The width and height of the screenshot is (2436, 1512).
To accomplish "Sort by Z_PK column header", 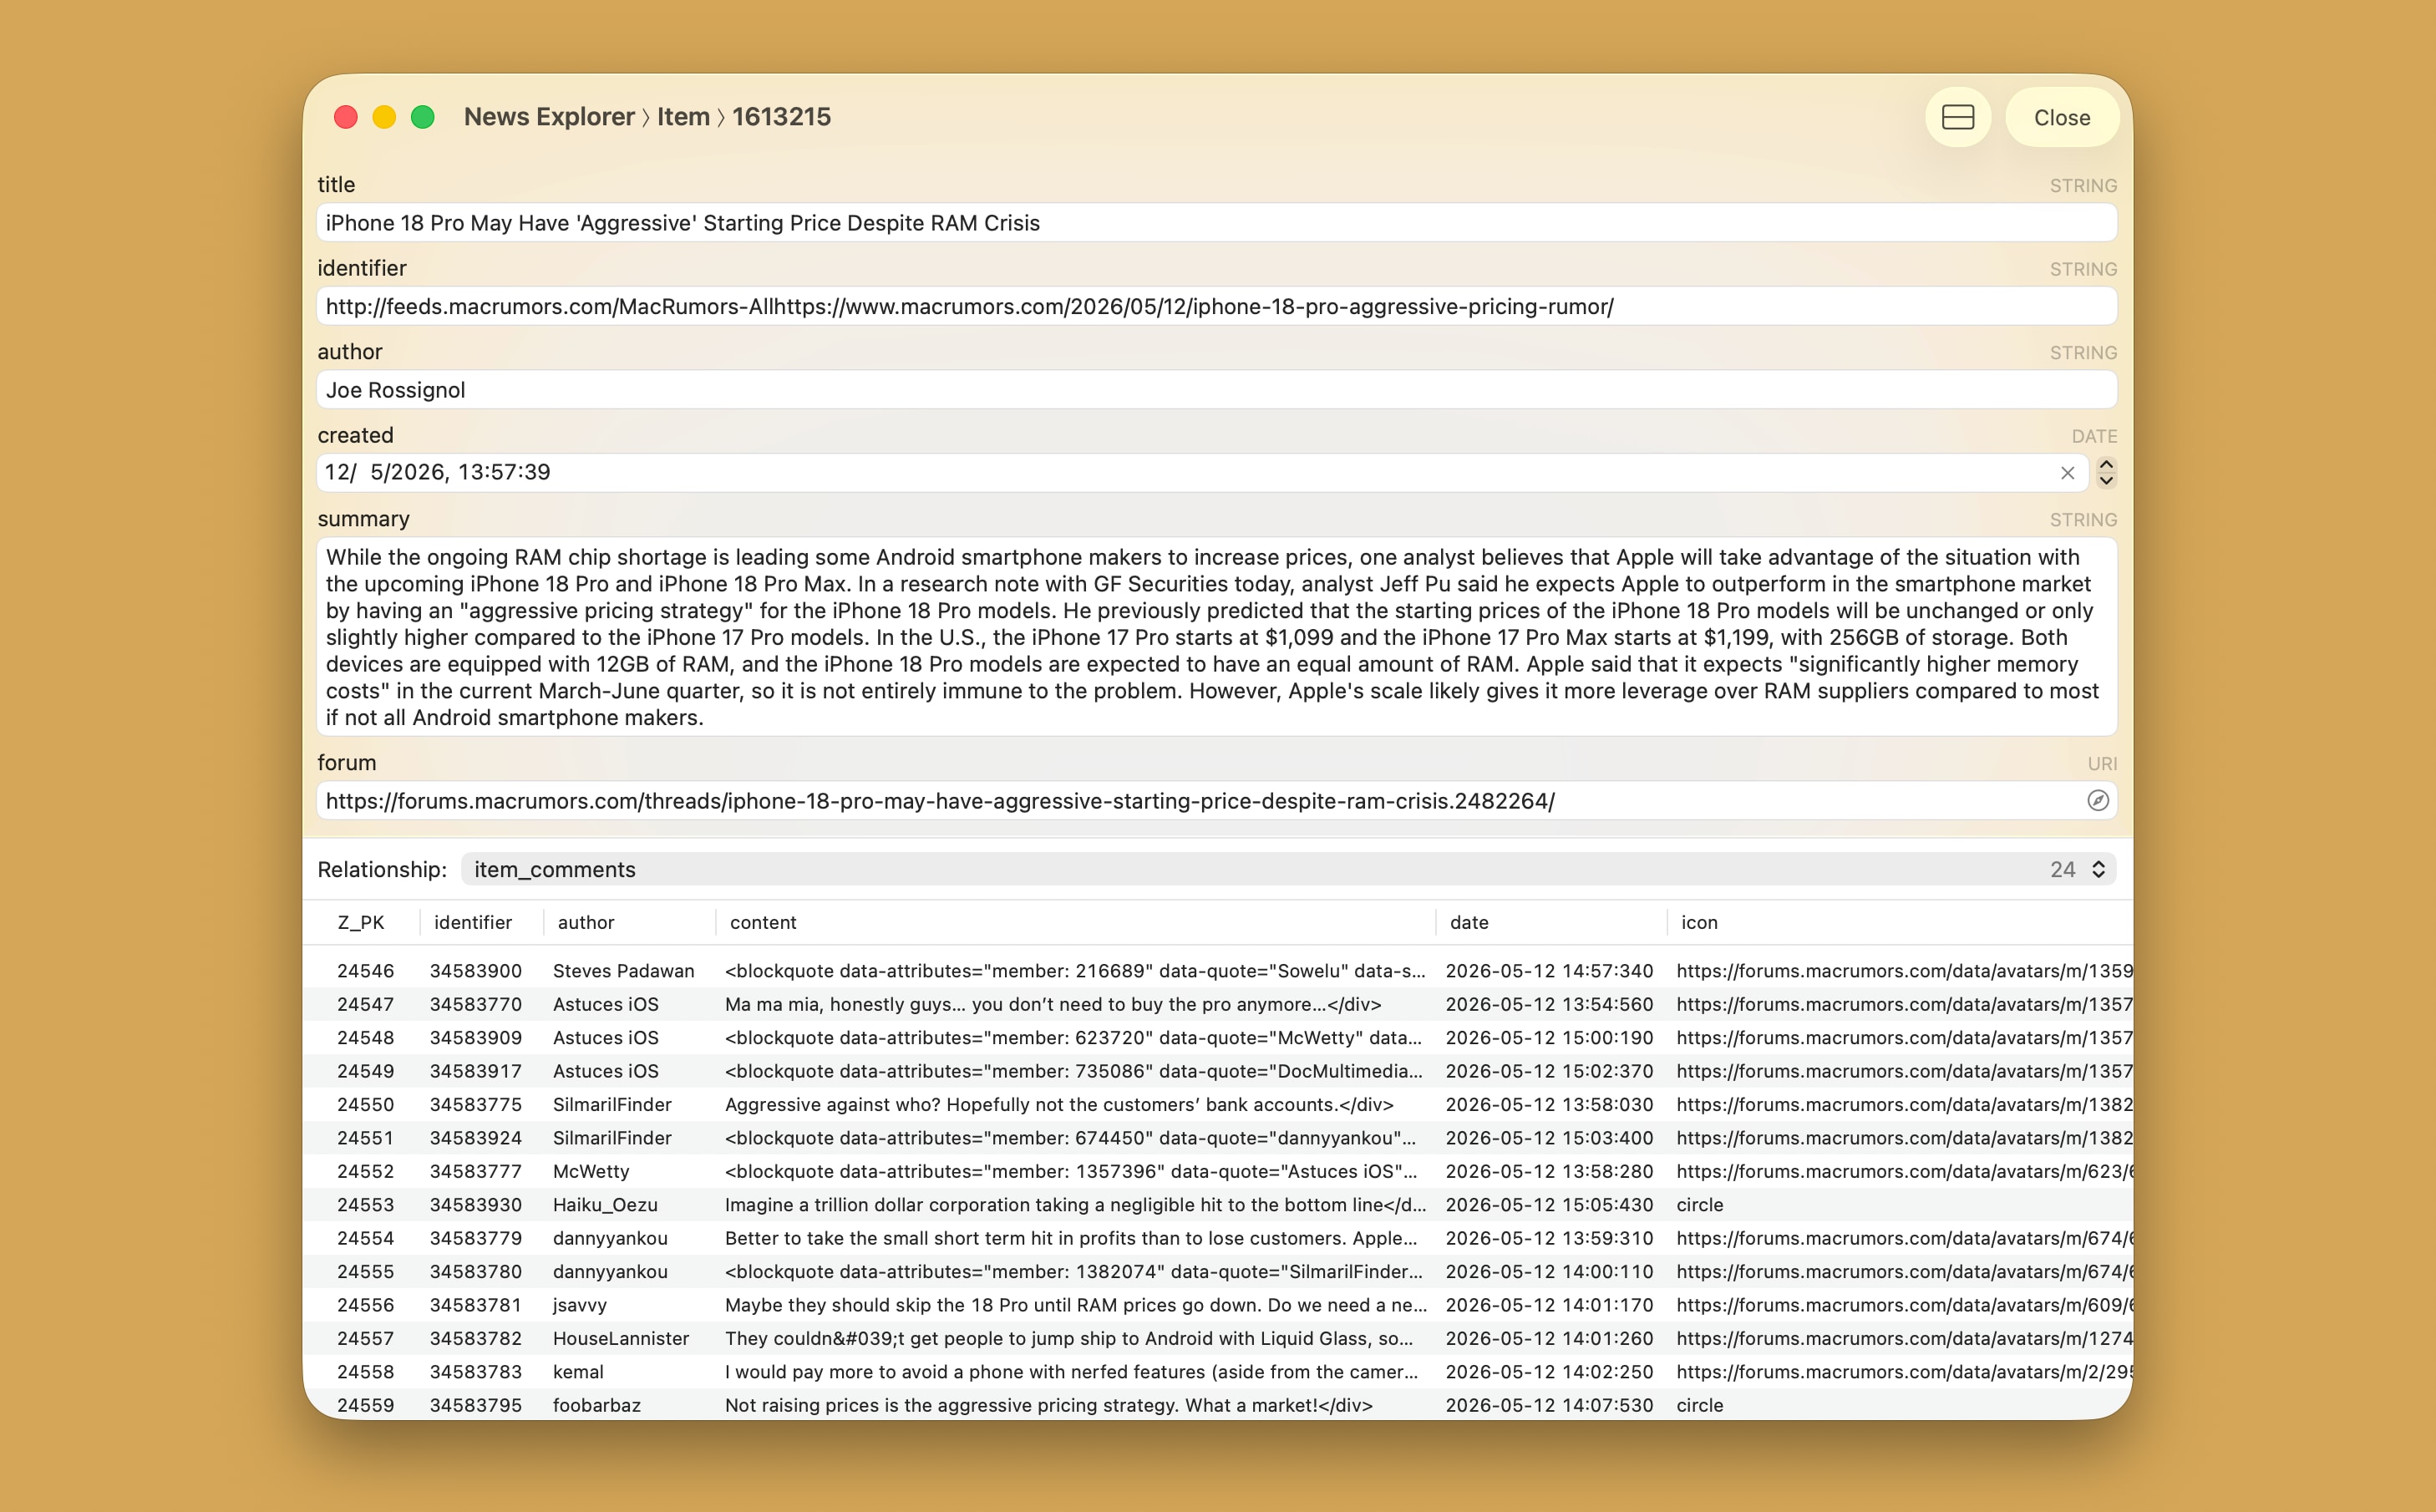I will [360, 922].
